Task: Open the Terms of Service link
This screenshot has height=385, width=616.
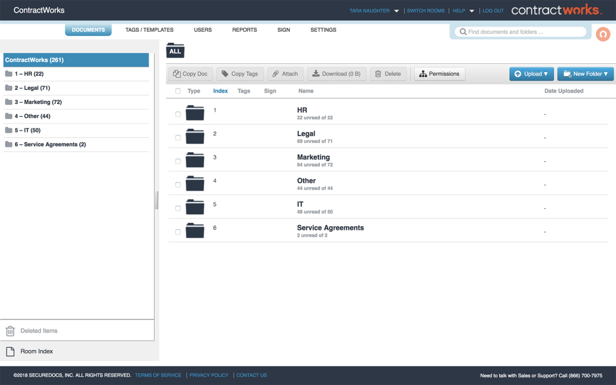Action: 158,375
